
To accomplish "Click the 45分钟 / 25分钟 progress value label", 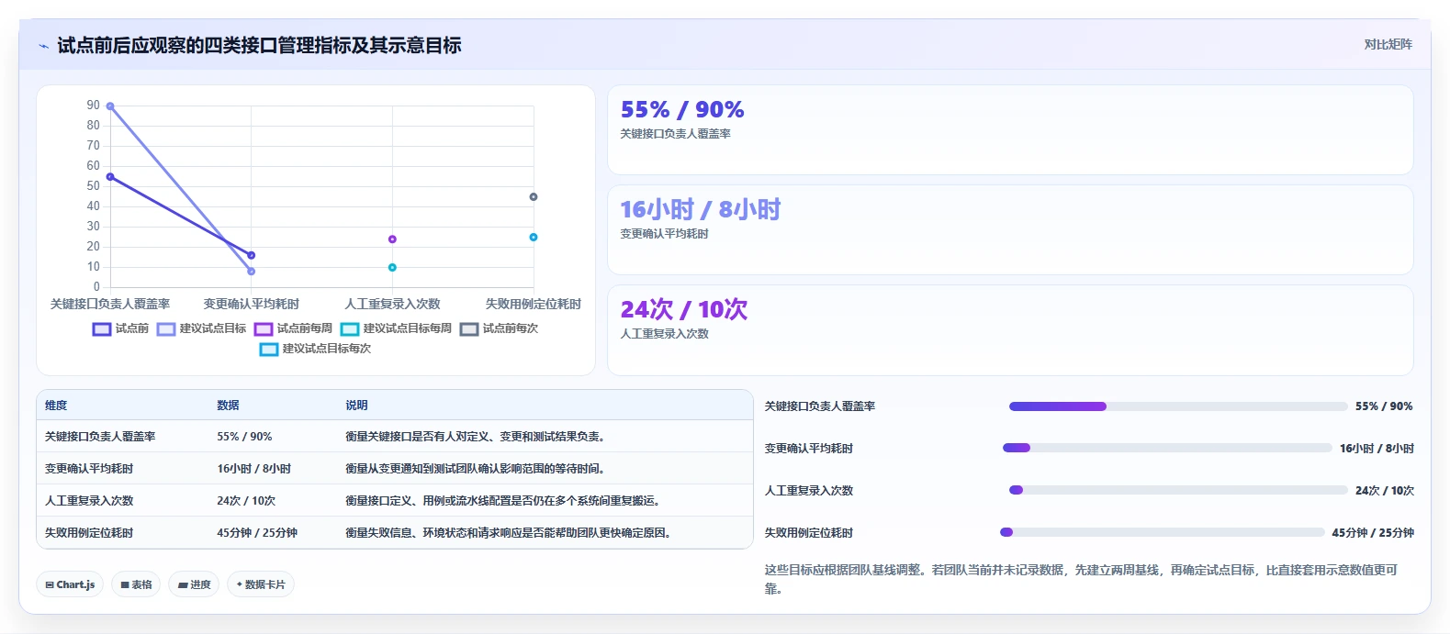I will point(1373,533).
